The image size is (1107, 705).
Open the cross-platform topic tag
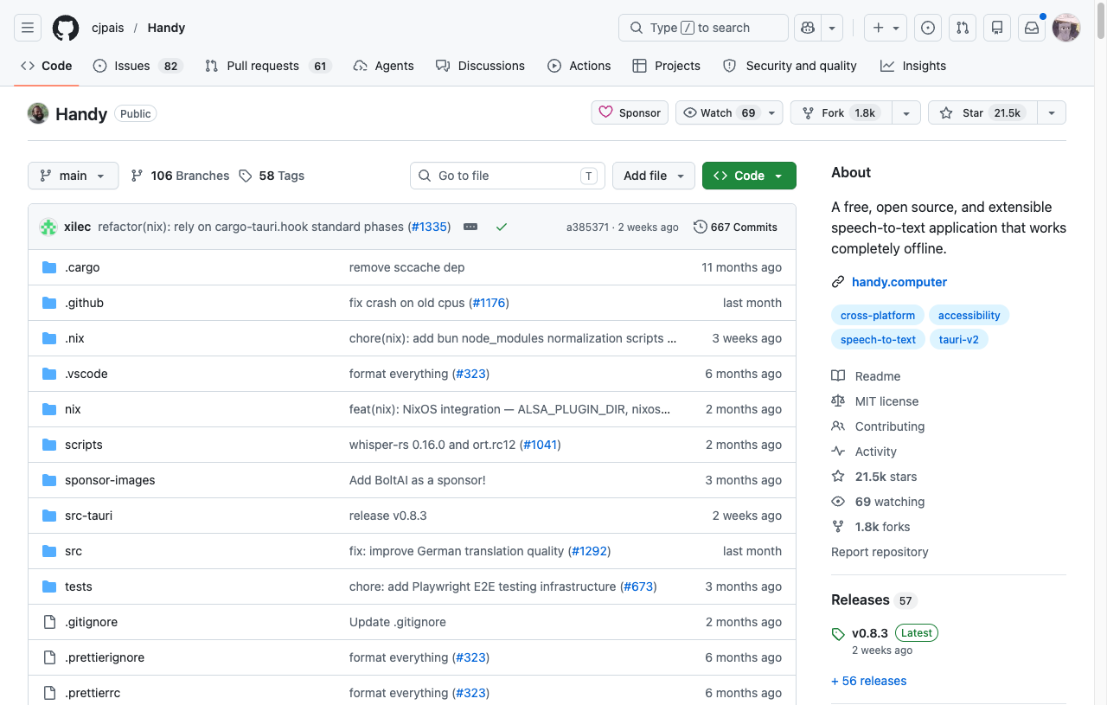[x=878, y=316]
